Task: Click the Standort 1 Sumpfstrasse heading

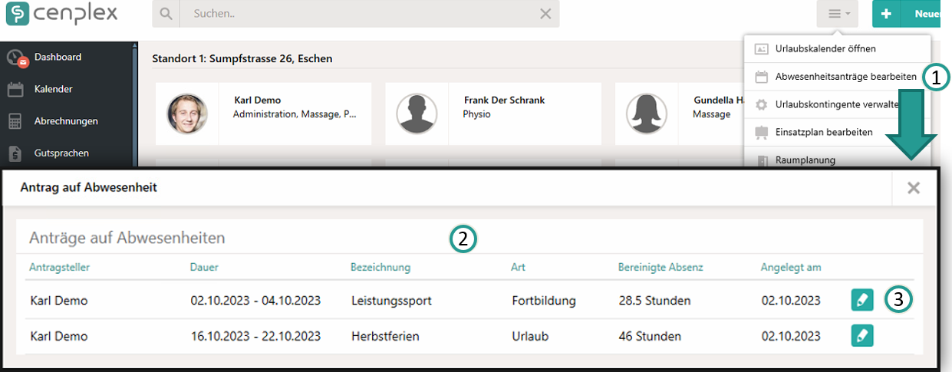Action: (242, 58)
